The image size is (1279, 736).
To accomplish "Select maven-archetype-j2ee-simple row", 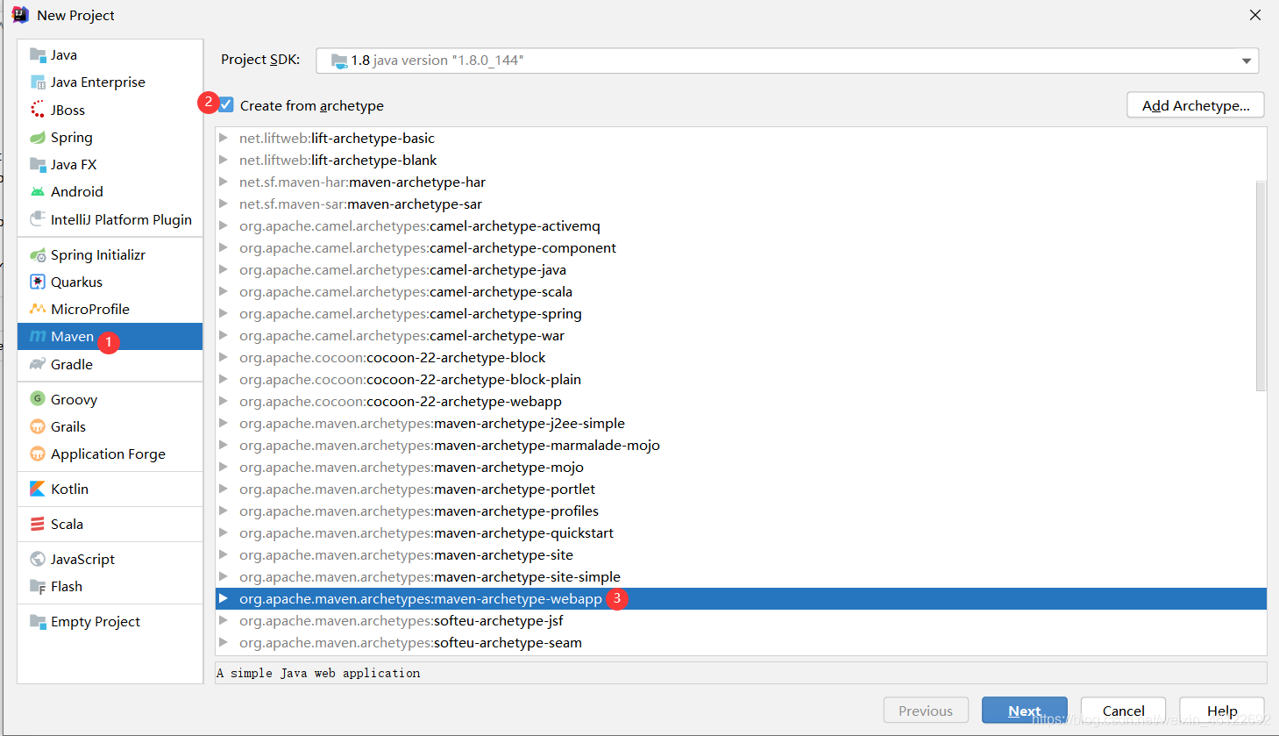I will (x=741, y=423).
